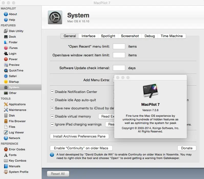This screenshot has width=204, height=179.
Task: Click the MacPilot 7 logo in About window
Action: point(151,91)
